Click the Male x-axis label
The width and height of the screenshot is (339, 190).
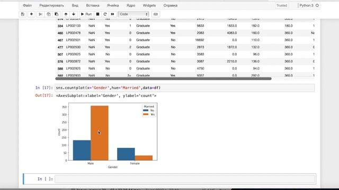point(91,163)
